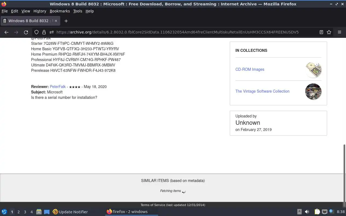Click the Home Basic product key line
Viewport: 346px width, 216px height.
pos(75,49)
